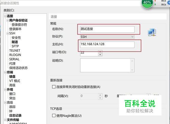Open 窗口 settings in tree
Screen dimensions: 170x124
pyautogui.click(x=12, y=94)
